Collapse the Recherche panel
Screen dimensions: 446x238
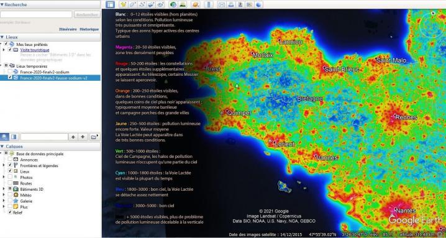point(2,4)
